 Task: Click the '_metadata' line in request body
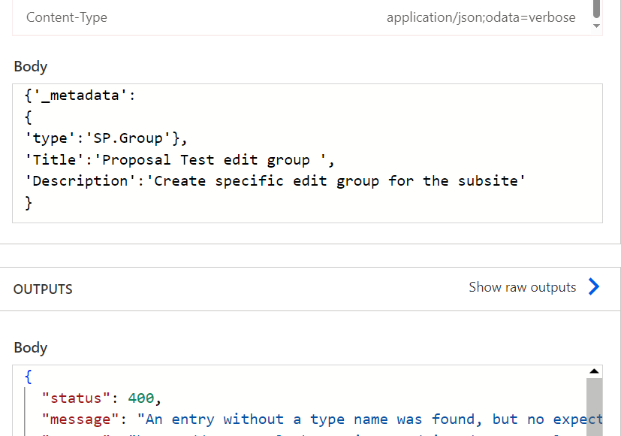tap(80, 95)
